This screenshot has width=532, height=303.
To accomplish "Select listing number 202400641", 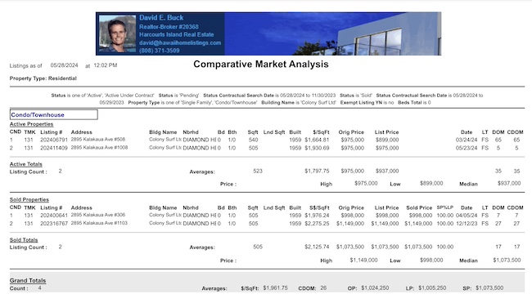I will [x=54, y=216].
